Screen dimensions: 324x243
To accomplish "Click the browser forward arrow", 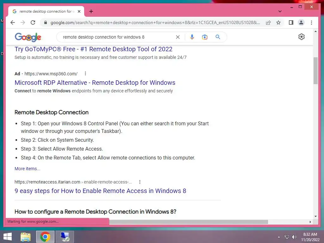I will point(23,22).
